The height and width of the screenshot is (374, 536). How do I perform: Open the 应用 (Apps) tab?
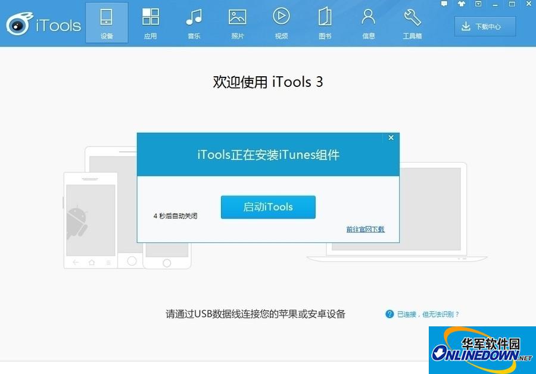click(151, 23)
